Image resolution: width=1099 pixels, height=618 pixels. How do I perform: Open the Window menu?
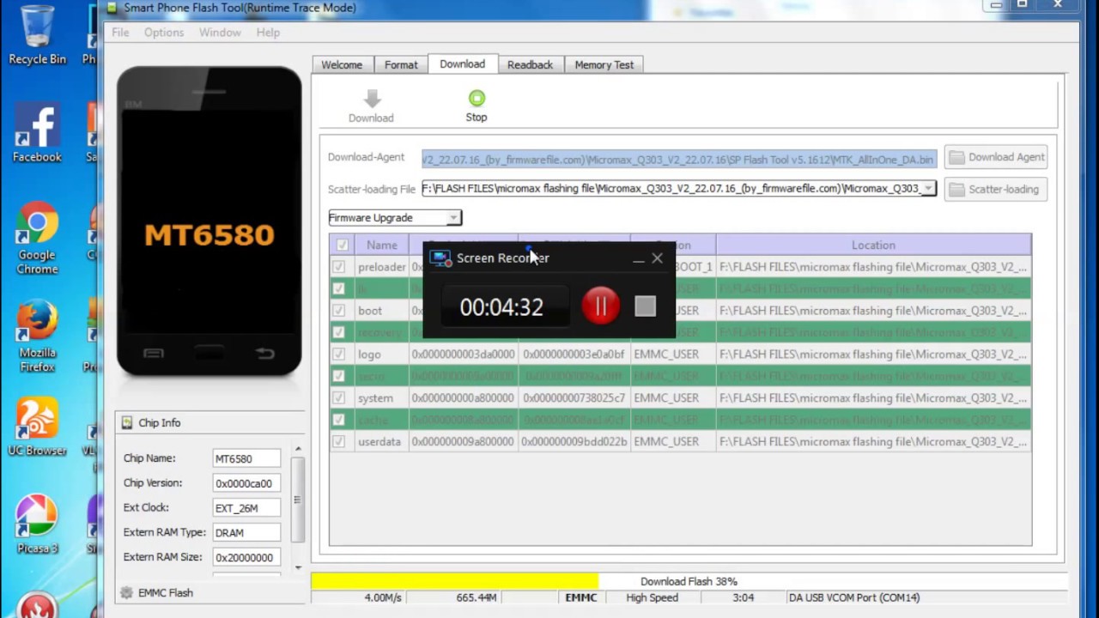(220, 33)
